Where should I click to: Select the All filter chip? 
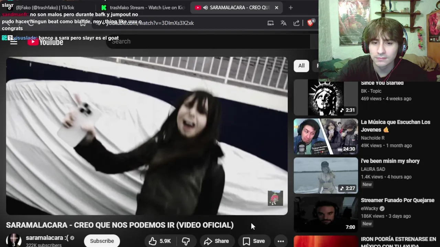pos(301,66)
